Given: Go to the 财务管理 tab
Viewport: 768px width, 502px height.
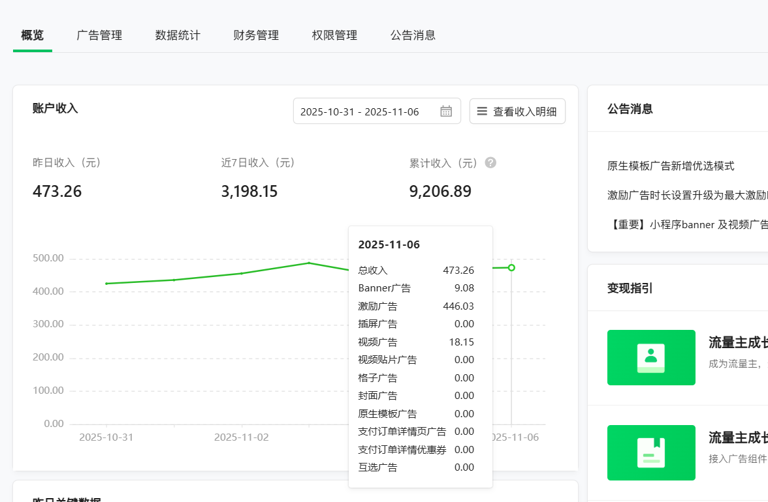Looking at the screenshot, I should tap(256, 35).
